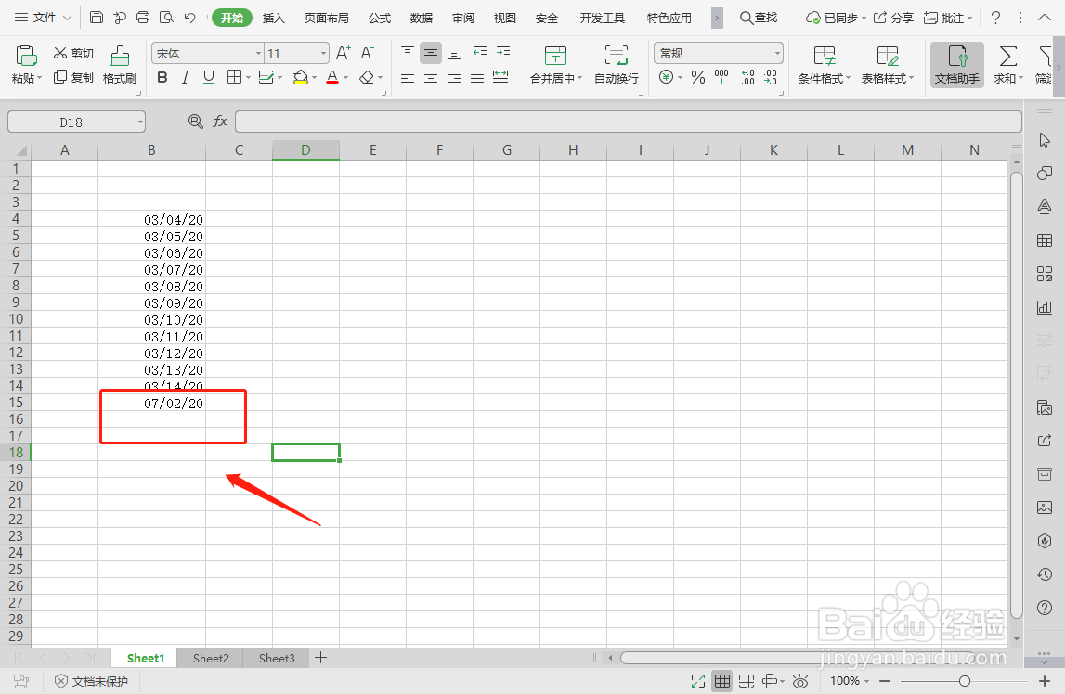Add new sheet with plus button

point(321,658)
